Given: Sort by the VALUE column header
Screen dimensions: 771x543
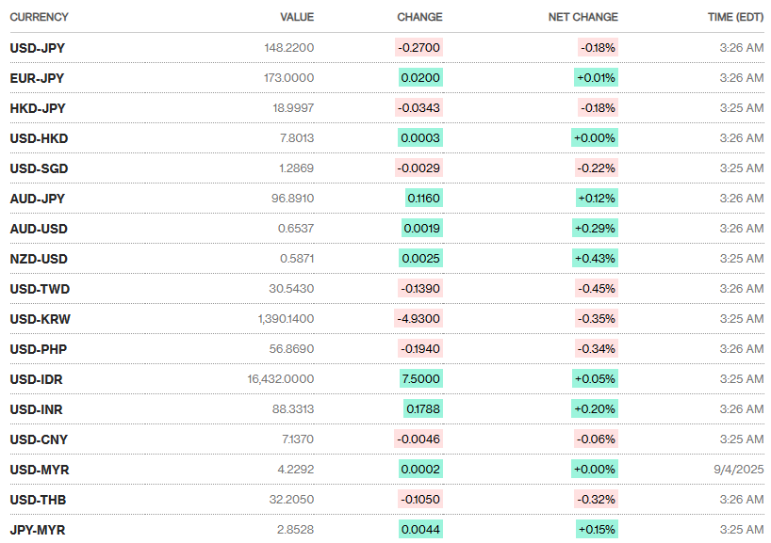Looking at the screenshot, I should pyautogui.click(x=297, y=17).
